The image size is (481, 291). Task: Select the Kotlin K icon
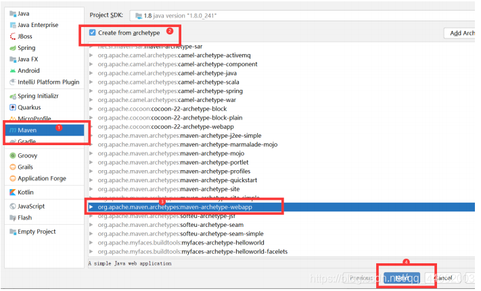click(x=13, y=192)
